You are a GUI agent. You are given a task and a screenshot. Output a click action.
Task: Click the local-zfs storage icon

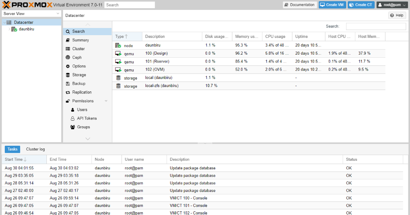pyautogui.click(x=118, y=86)
